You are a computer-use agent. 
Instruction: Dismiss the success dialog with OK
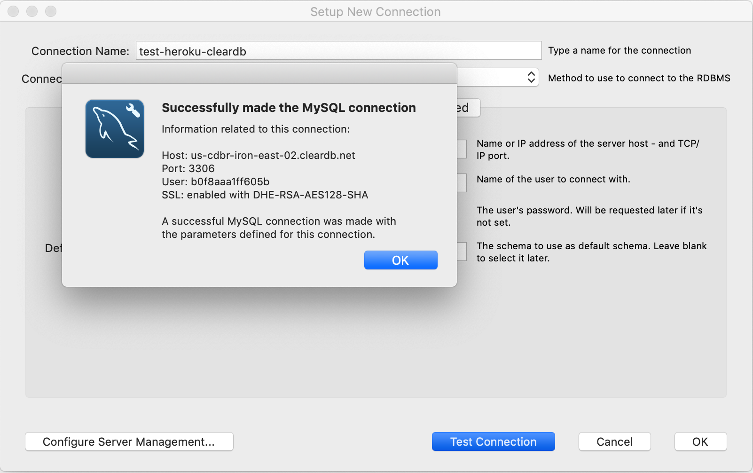[x=400, y=260]
